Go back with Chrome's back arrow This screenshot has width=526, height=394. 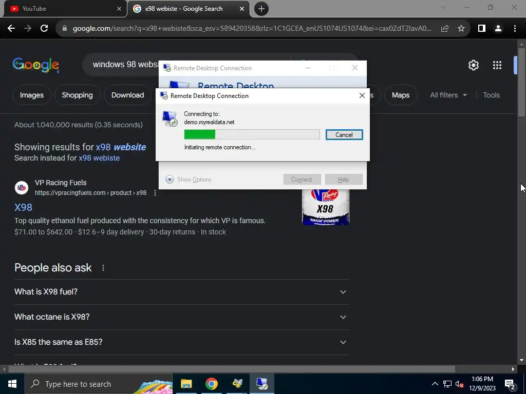pos(11,29)
